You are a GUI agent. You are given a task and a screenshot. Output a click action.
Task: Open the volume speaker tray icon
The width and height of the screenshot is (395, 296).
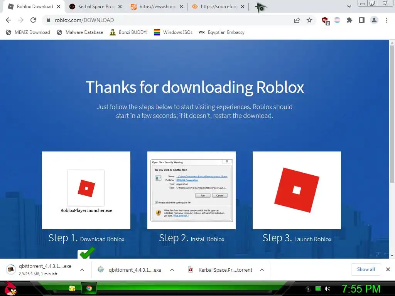click(327, 289)
